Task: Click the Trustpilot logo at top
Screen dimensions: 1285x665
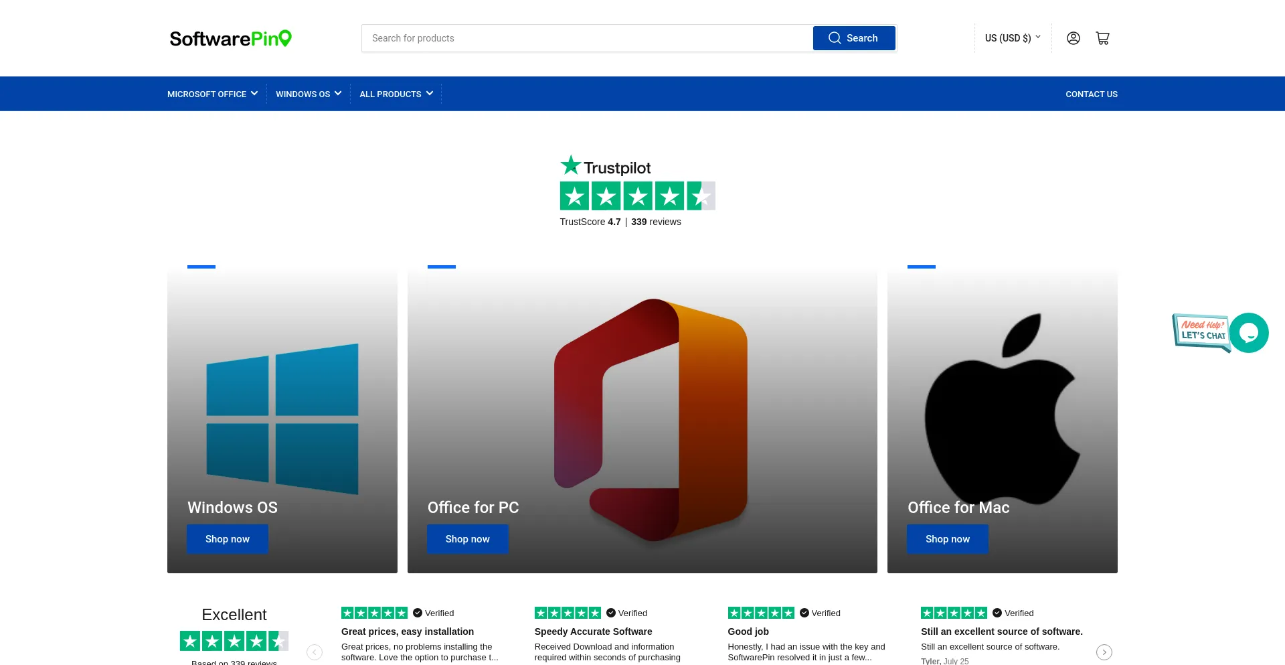Action: click(x=605, y=166)
